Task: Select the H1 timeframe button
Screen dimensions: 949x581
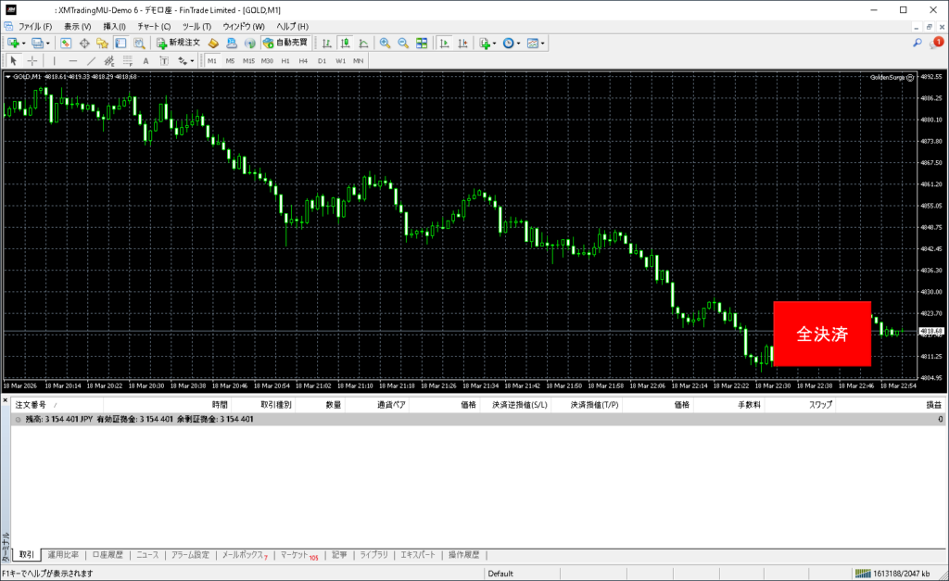Action: 285,61
